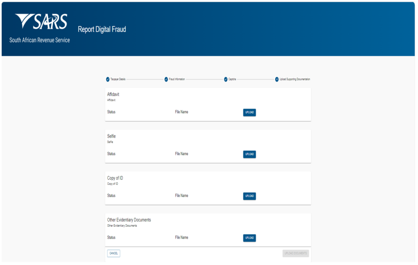Switch to the Fraud Information step
Screen dimensions: 418x265
[177, 79]
